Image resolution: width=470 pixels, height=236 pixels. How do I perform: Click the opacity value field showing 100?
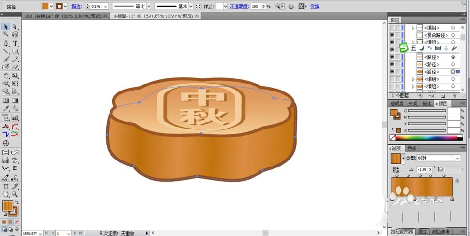(x=256, y=6)
